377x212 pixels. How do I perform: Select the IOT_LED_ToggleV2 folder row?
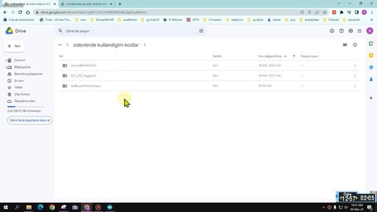(210, 76)
